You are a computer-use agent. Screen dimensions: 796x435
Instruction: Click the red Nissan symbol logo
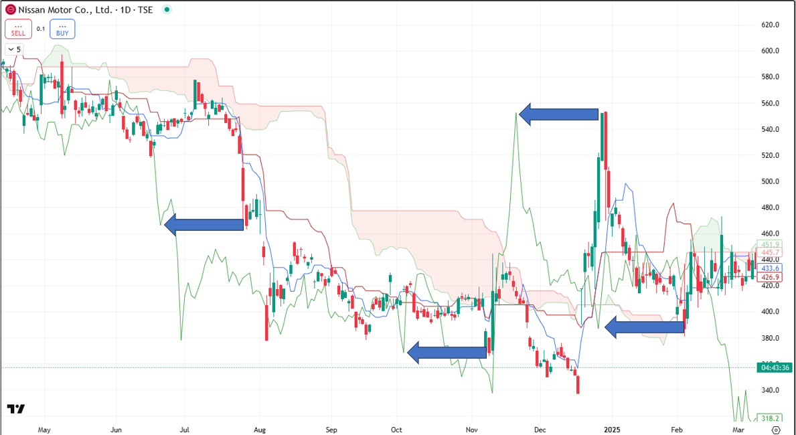coord(10,9)
